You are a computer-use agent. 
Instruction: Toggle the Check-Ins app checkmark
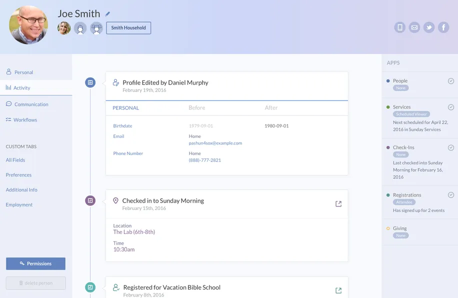click(450, 147)
